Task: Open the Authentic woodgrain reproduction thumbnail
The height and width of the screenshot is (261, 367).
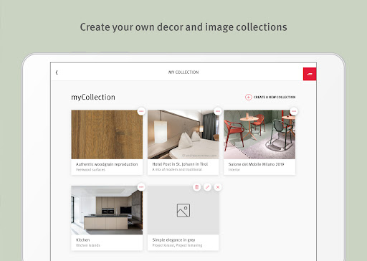Action: 107,135
